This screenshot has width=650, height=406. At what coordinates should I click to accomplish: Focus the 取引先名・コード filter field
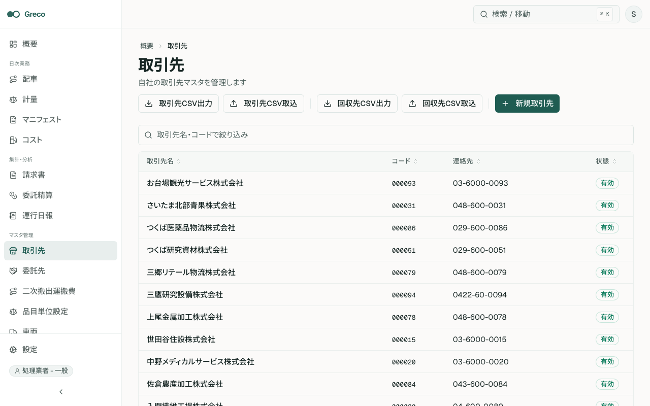click(x=386, y=135)
